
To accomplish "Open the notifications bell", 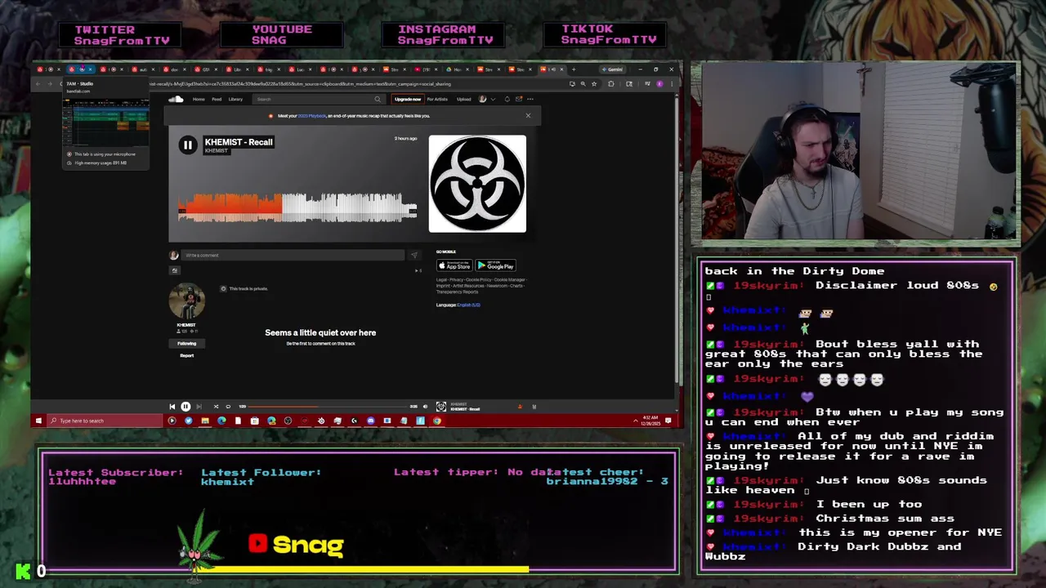I will (507, 99).
